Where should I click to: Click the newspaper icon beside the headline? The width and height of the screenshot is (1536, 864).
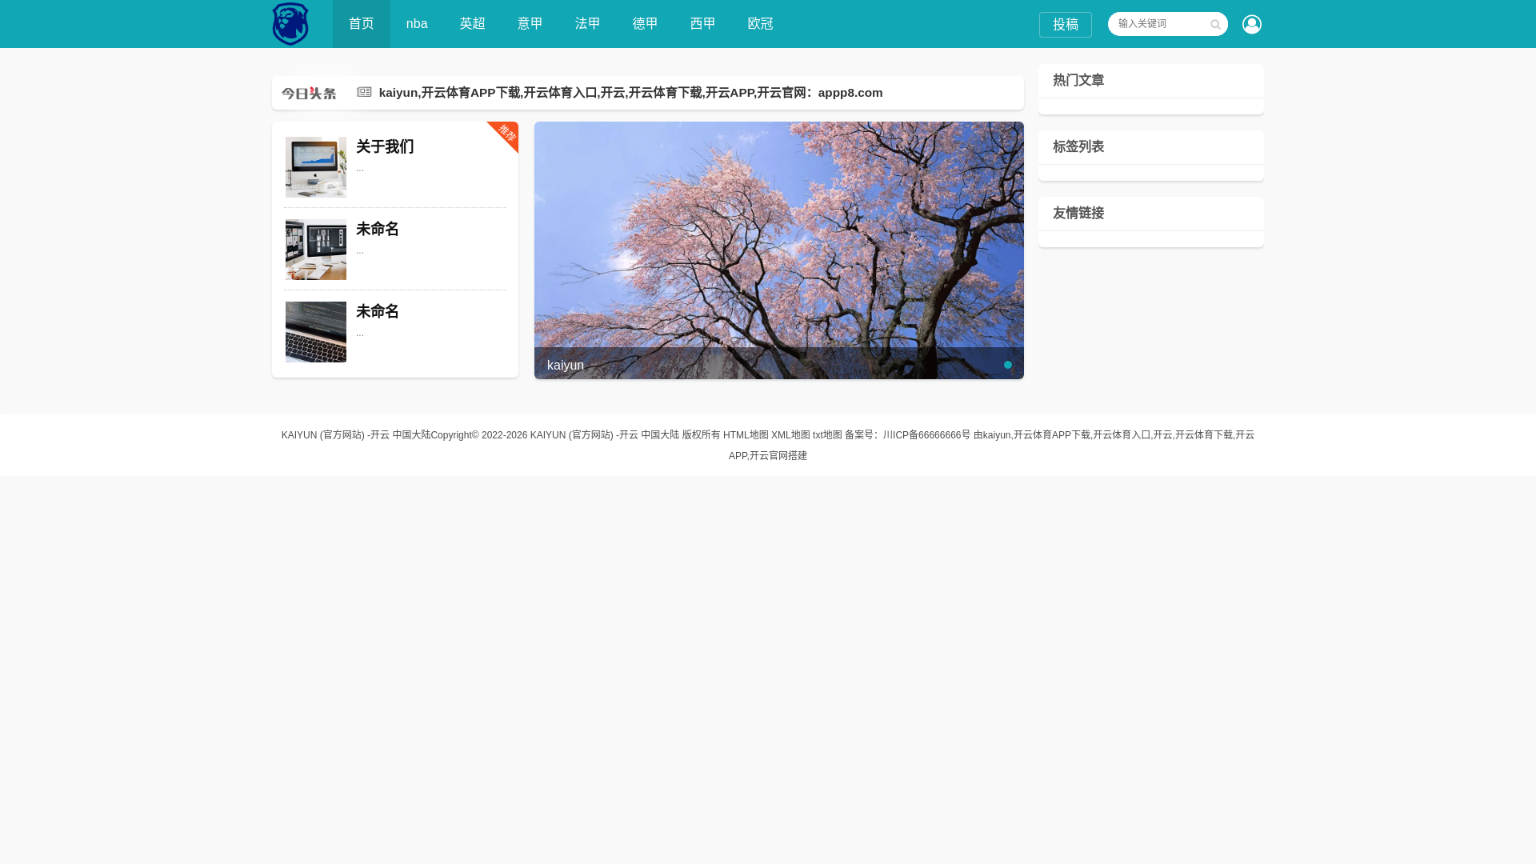[364, 92]
